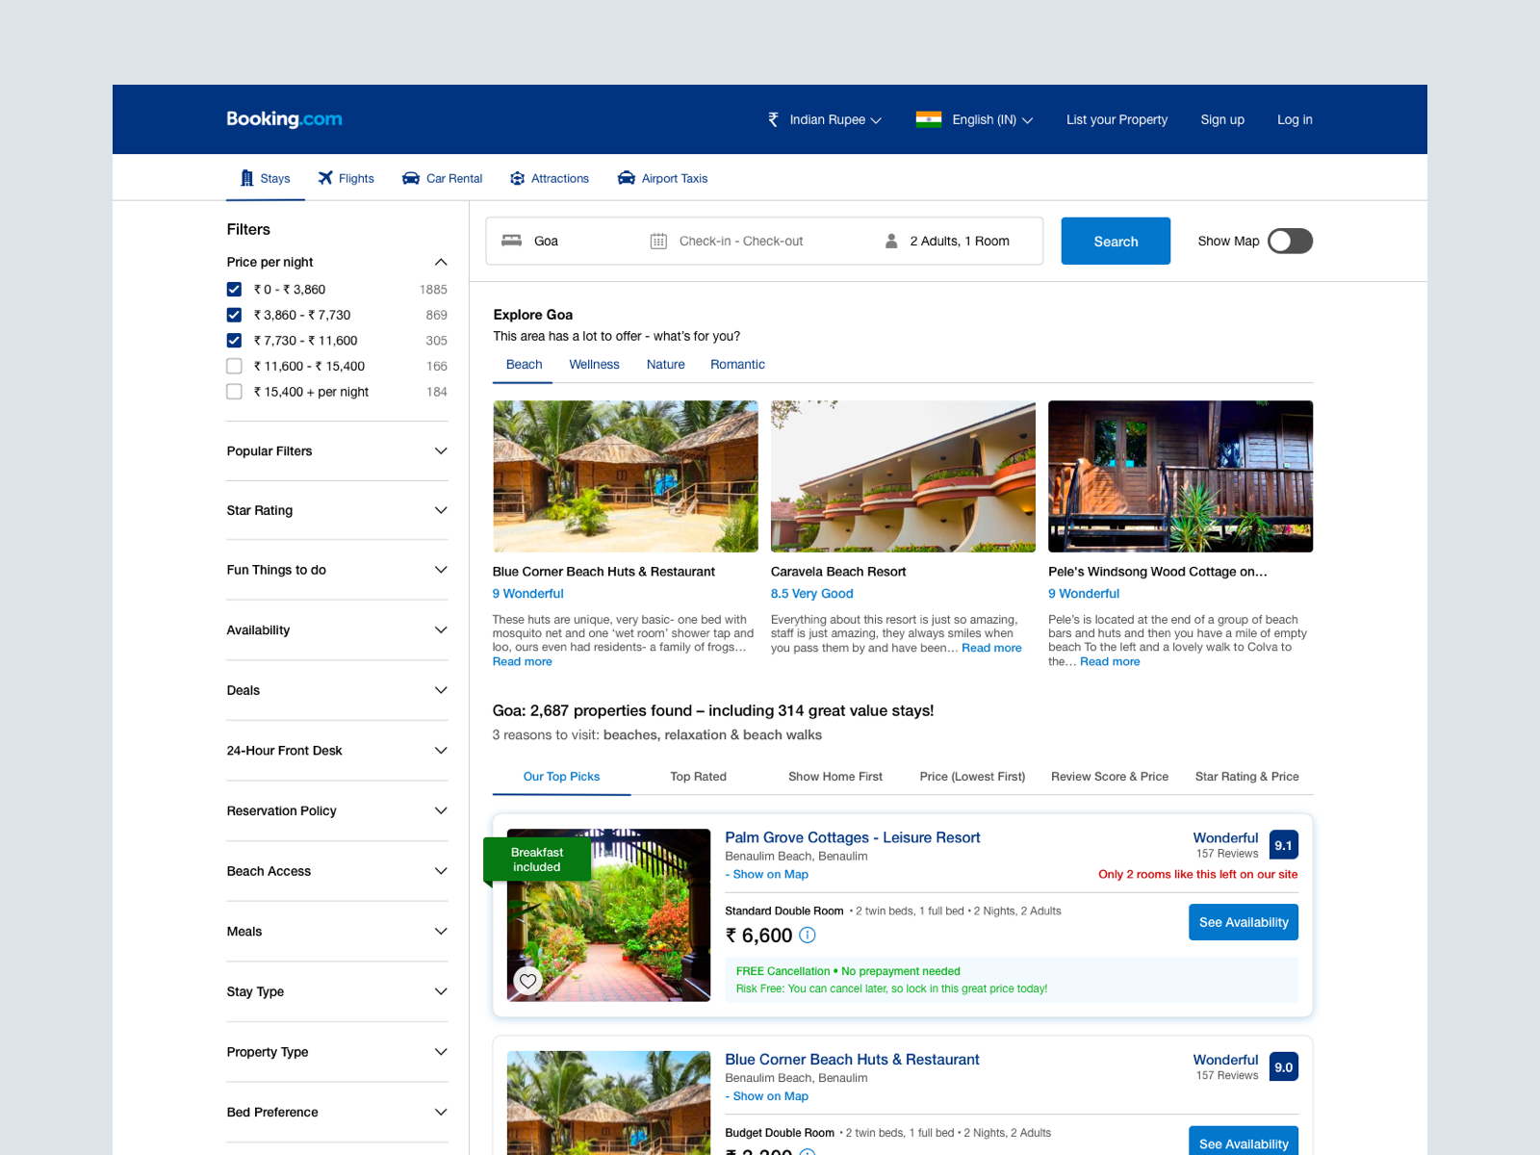Image resolution: width=1540 pixels, height=1155 pixels.
Task: Uncheck the ₹ 7,730 - ₹ 11,600 price filter
Action: (x=234, y=340)
